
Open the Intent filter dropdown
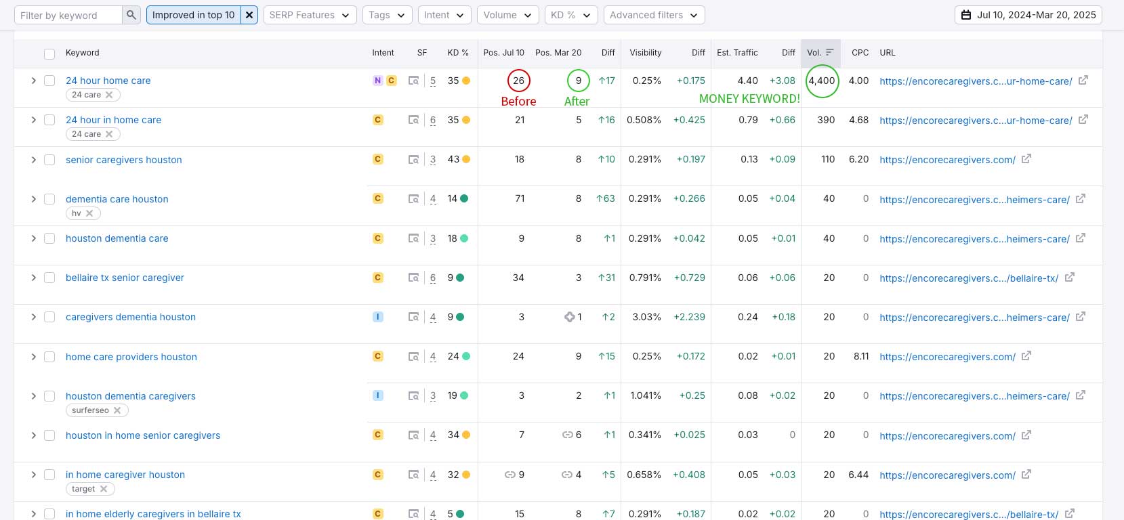click(444, 15)
